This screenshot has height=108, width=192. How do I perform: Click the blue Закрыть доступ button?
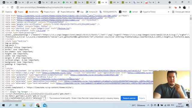[x=129, y=98]
